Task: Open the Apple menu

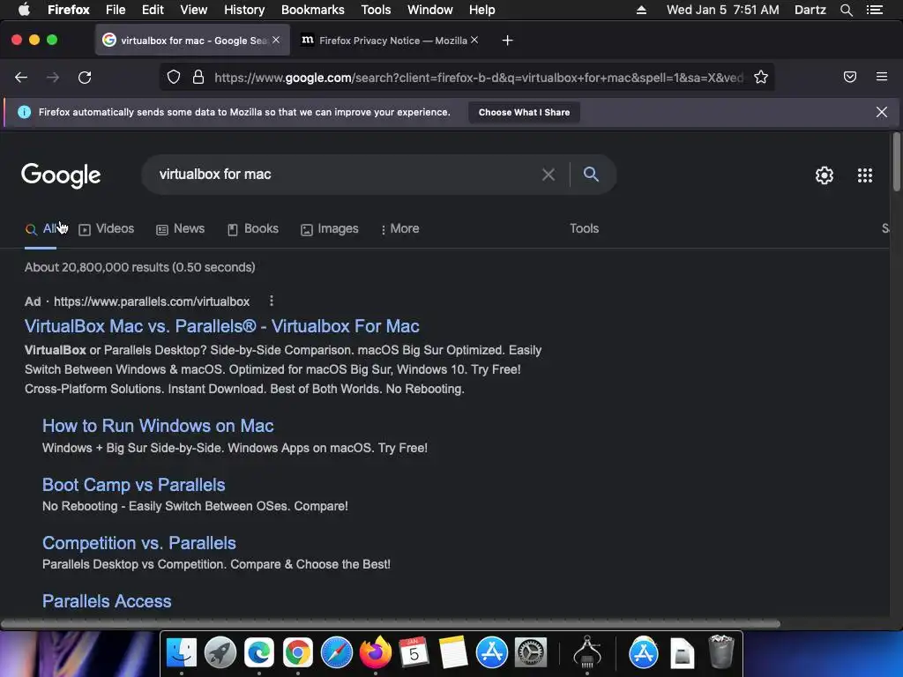Action: coord(24,10)
